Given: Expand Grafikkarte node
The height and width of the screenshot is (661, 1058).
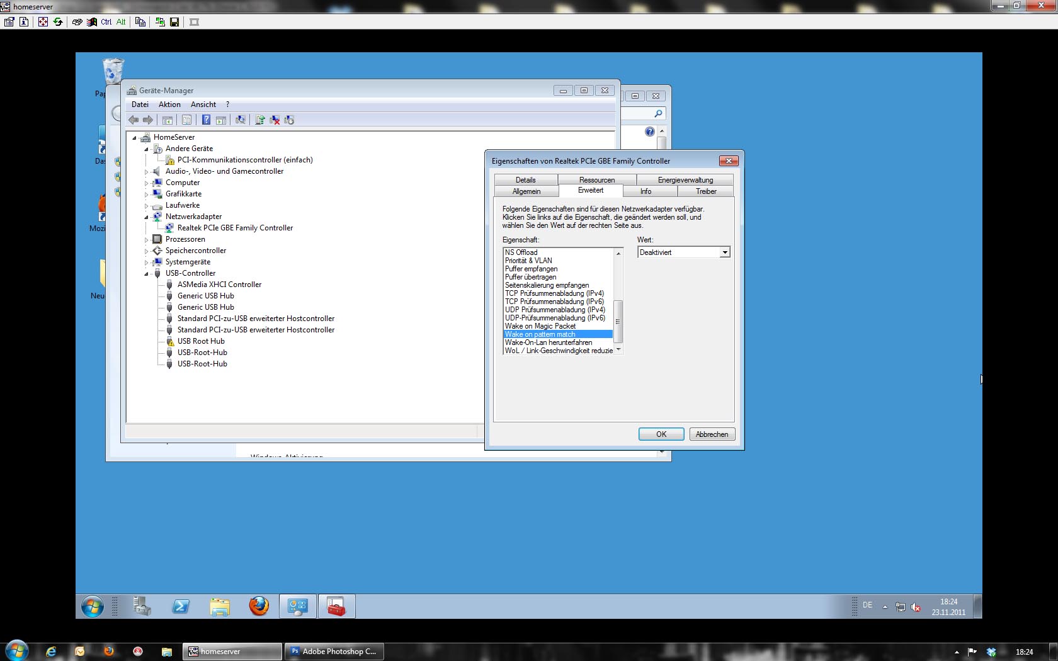Looking at the screenshot, I should (146, 195).
